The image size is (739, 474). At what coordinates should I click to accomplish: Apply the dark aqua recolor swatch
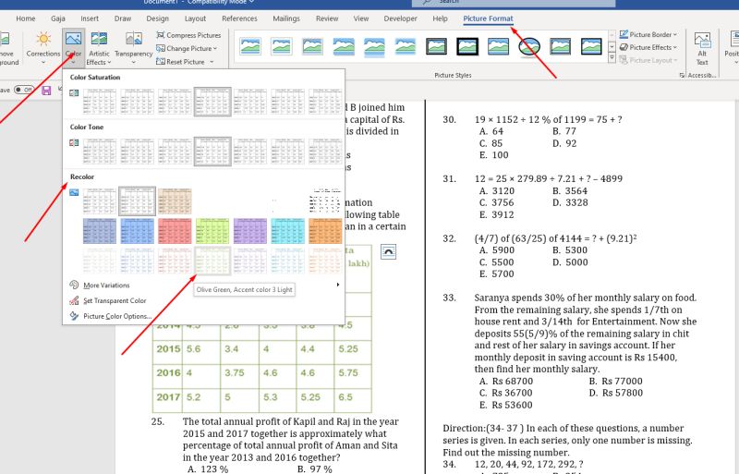[x=287, y=231]
